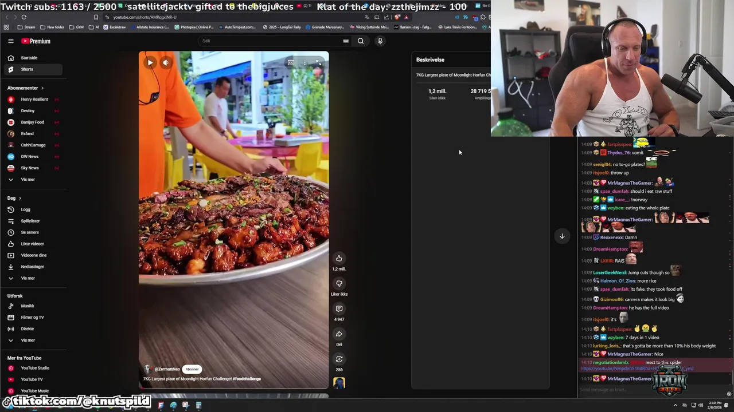
Task: Enter fullscreen on the Short
Action: (319, 62)
